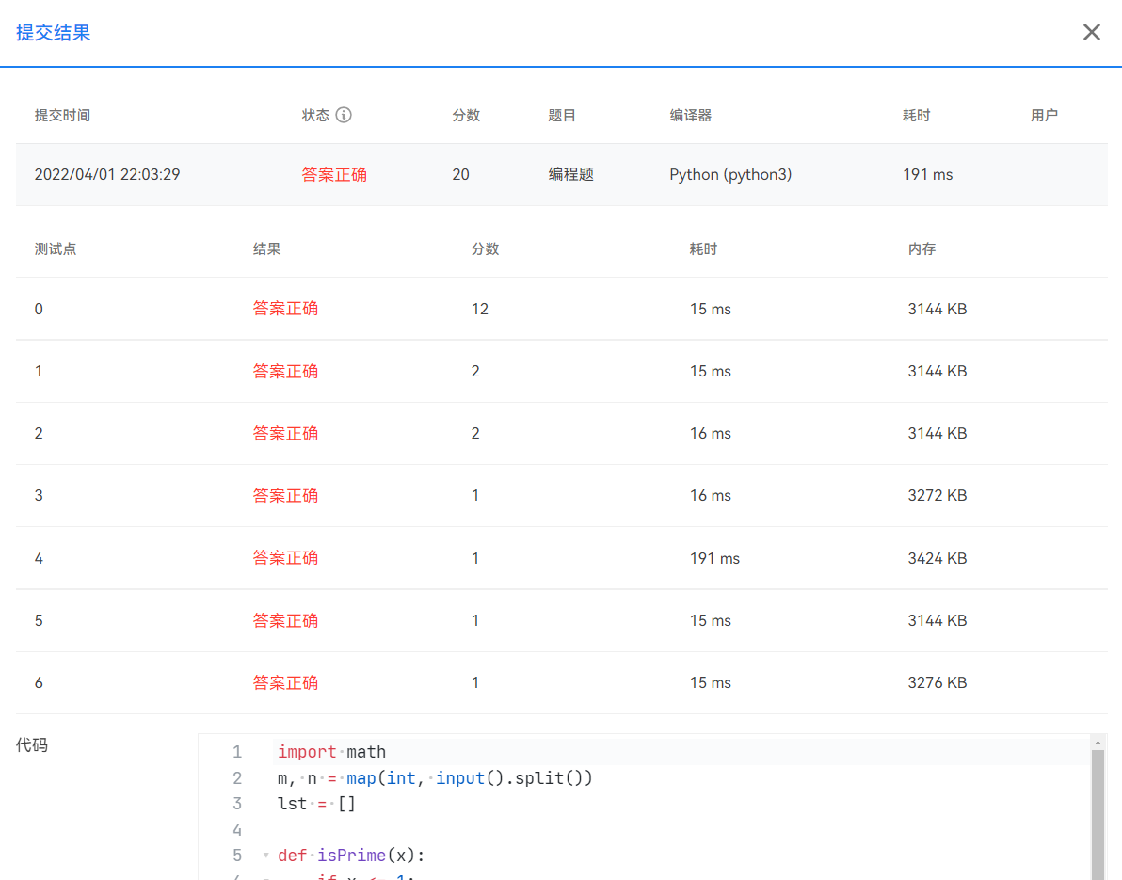
Task: Click the 代码 section label
Action: [x=31, y=744]
